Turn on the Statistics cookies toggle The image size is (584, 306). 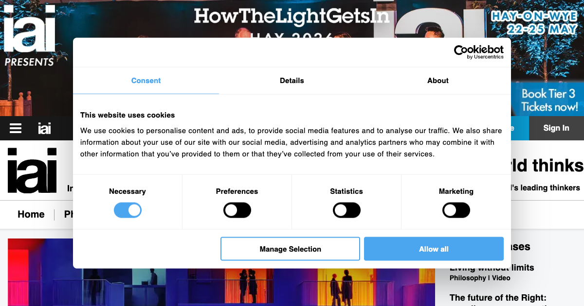tap(347, 210)
